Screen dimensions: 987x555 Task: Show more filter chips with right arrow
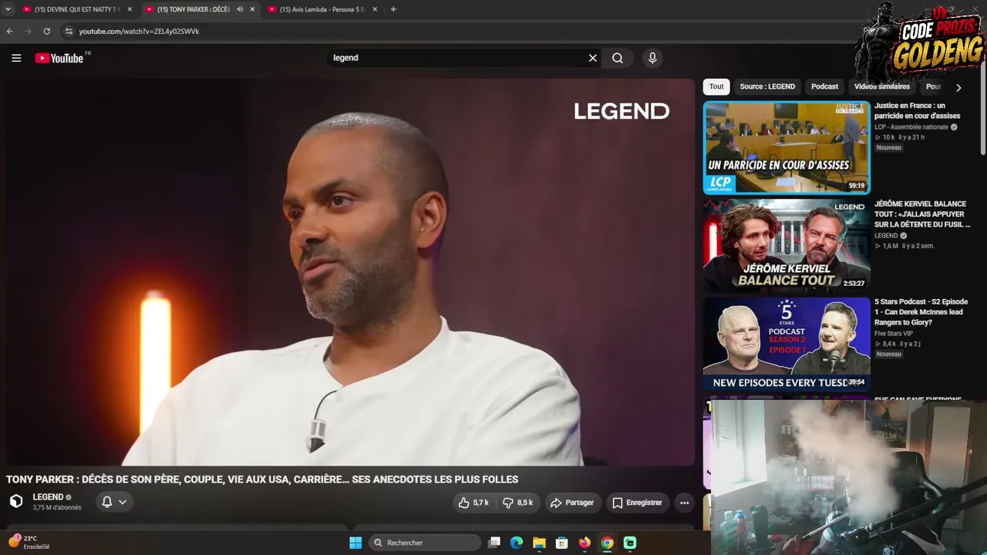[x=958, y=87]
